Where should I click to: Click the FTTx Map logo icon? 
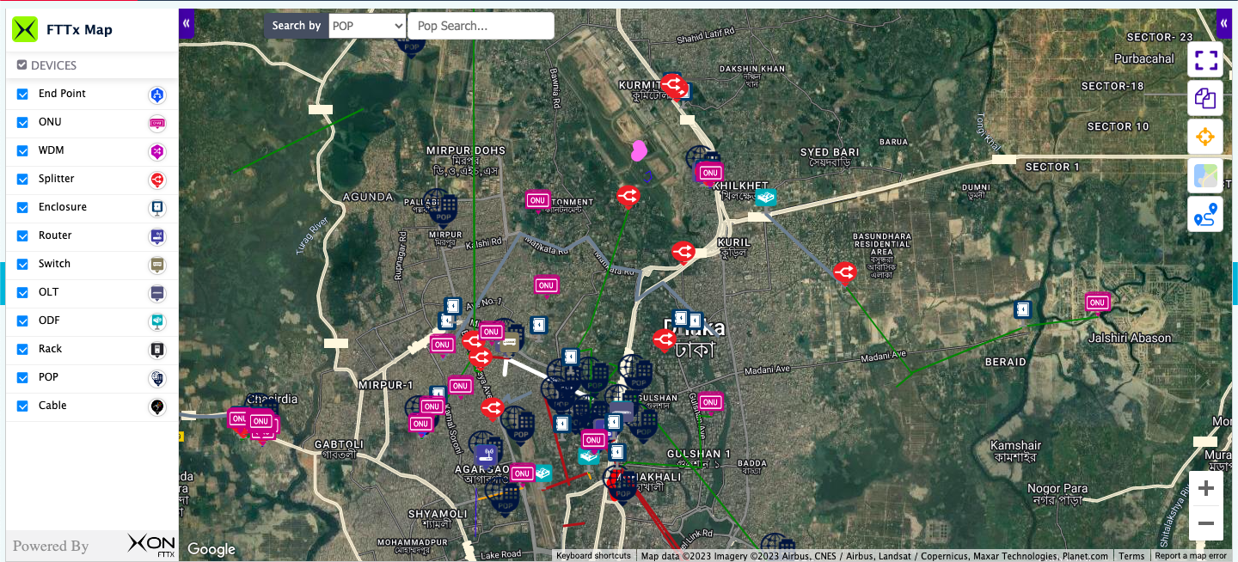tap(25, 30)
